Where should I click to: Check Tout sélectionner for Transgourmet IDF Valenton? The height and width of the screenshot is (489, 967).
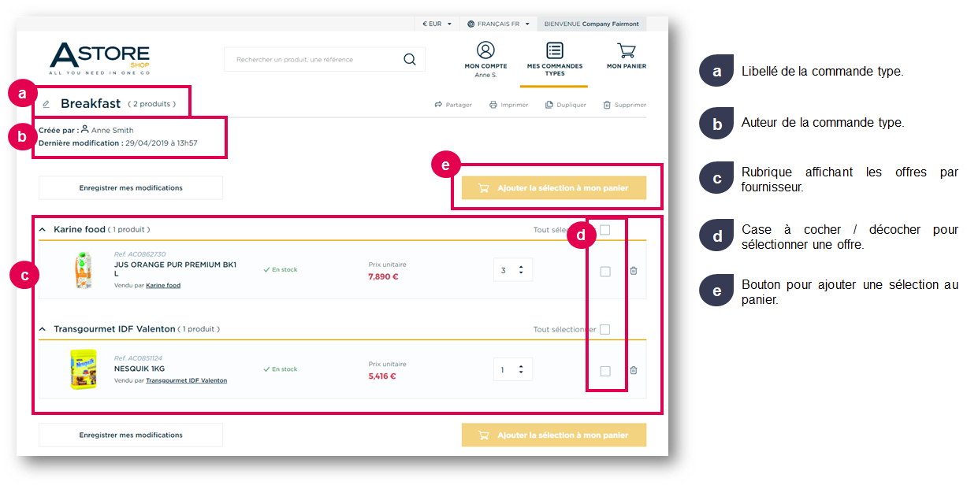click(604, 330)
